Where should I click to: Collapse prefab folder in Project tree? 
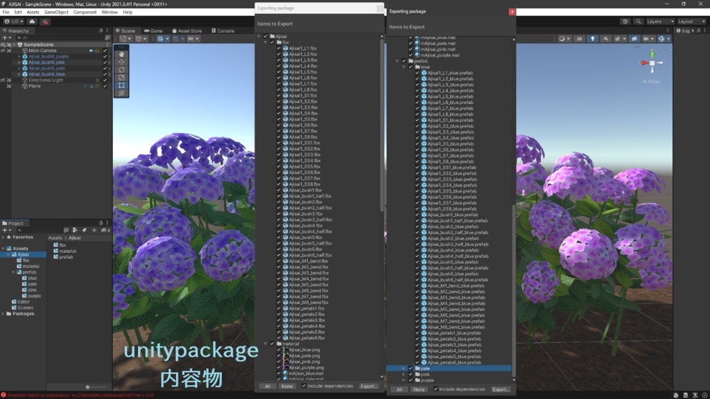click(x=14, y=272)
